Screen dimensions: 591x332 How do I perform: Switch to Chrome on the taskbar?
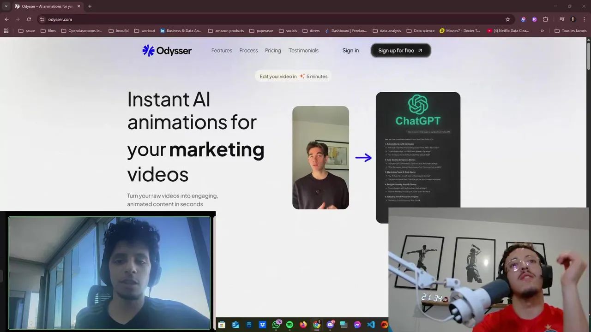click(x=317, y=325)
